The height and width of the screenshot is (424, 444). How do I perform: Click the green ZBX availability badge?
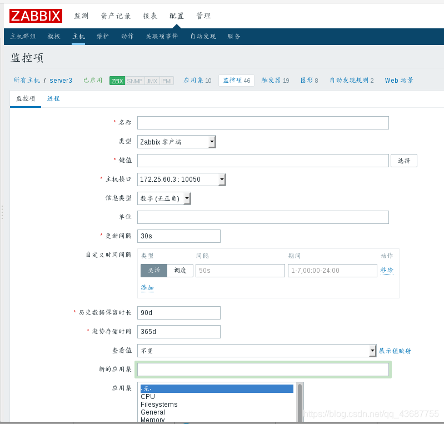pyautogui.click(x=117, y=81)
